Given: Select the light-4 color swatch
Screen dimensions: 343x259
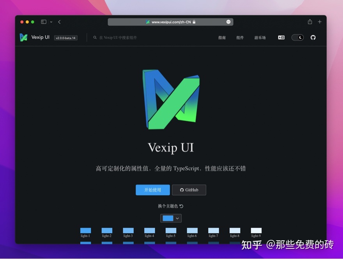Looking at the screenshot, I should tap(150, 231).
